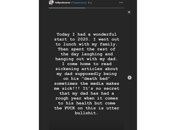174x130 pixels.
Task: Open the kellyosbourne profile avatar
Action: click(x=51, y=2)
